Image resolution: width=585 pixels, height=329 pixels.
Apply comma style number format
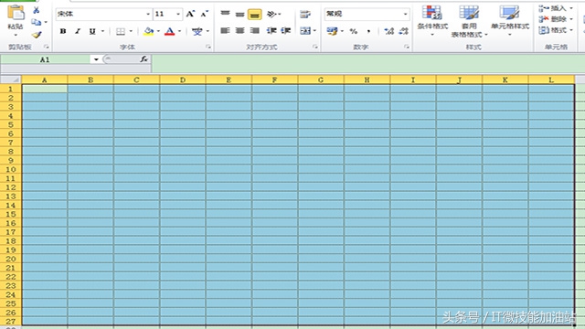click(368, 31)
